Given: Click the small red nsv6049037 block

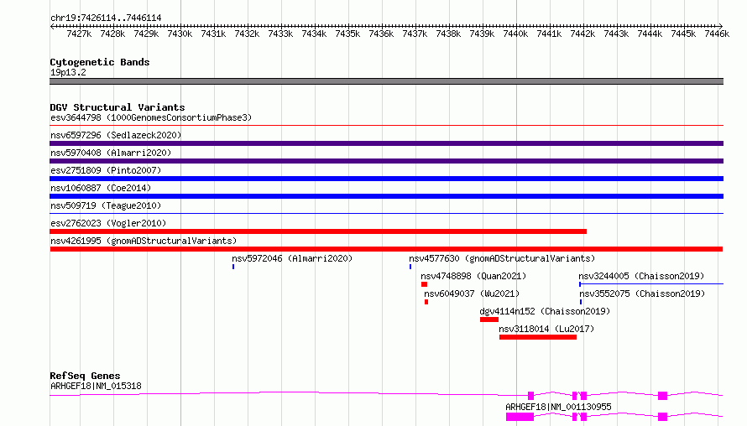Looking at the screenshot, I should point(426,302).
